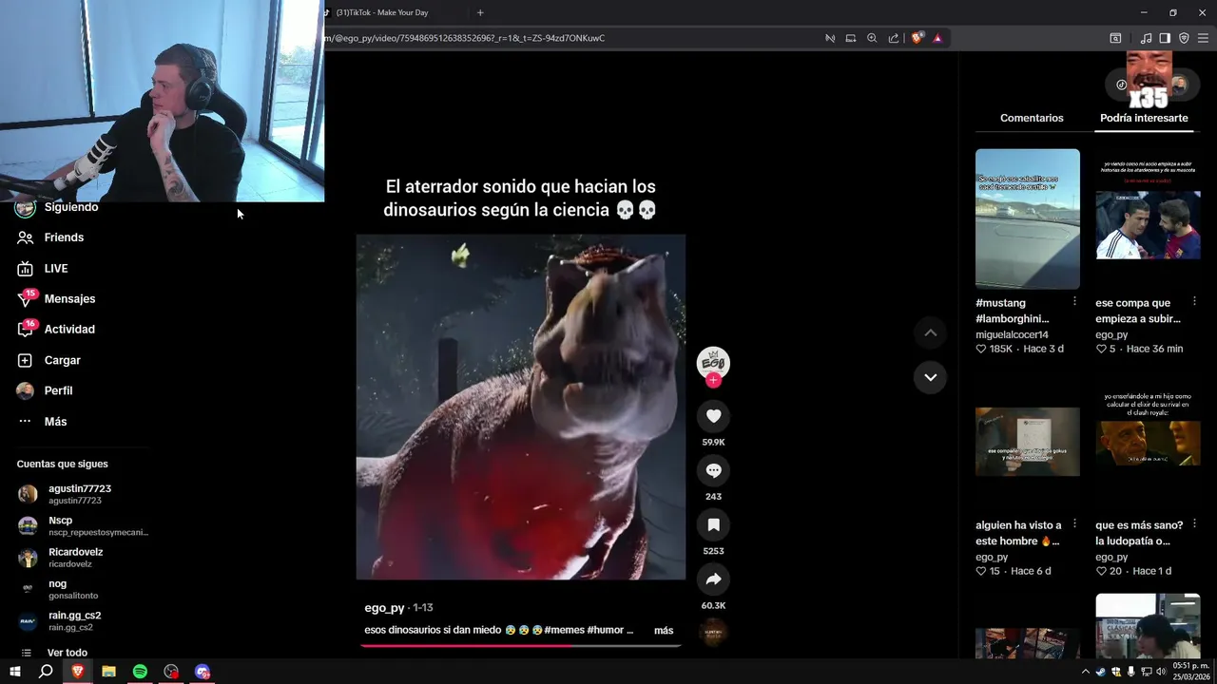The image size is (1217, 684).
Task: Click the main dinosaur video player
Action: coord(520,407)
